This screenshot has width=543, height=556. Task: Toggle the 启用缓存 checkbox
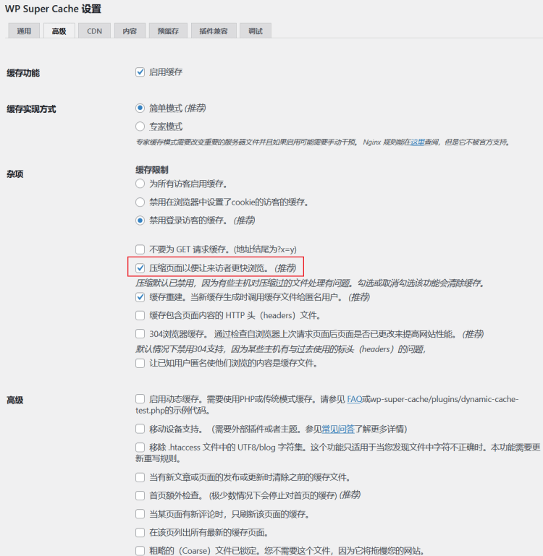pyautogui.click(x=140, y=72)
